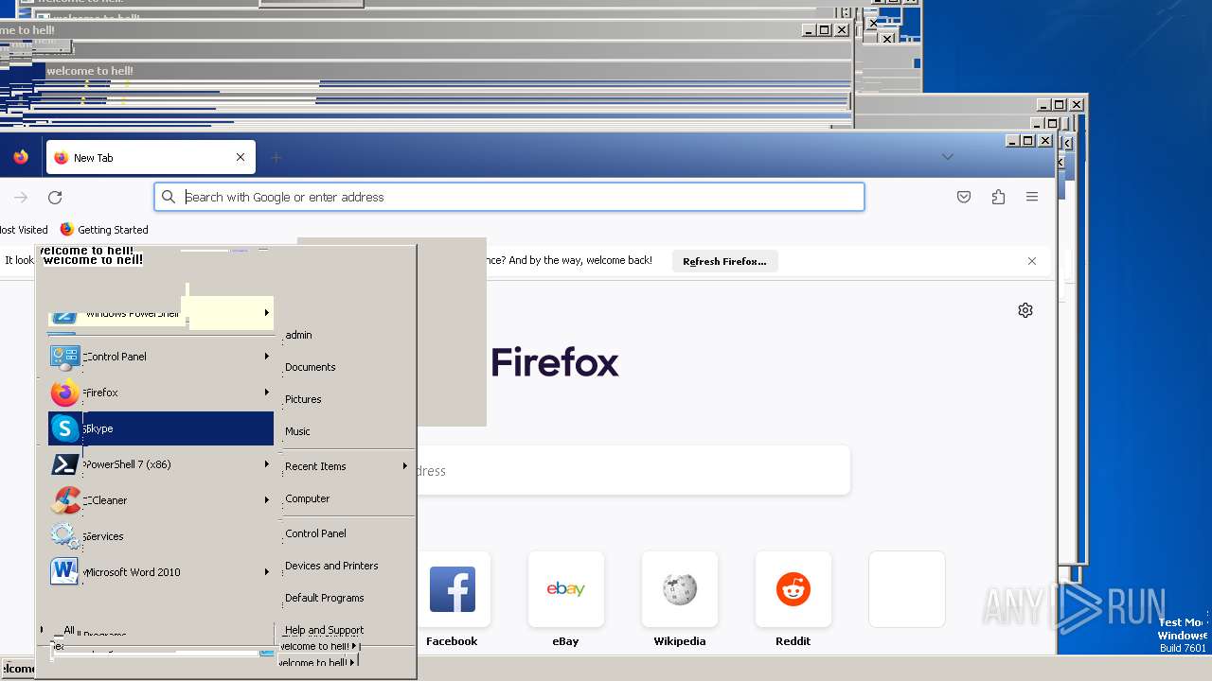
Task: Expand Control Panel submenu arrow in program list
Action: point(267,357)
